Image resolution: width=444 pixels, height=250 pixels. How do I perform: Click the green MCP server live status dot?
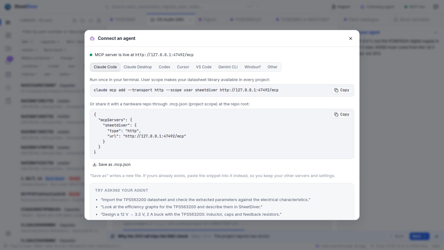[91, 55]
